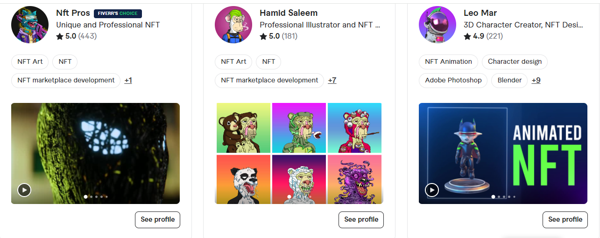
Task: Open the Nft Pros name link
Action: [73, 13]
